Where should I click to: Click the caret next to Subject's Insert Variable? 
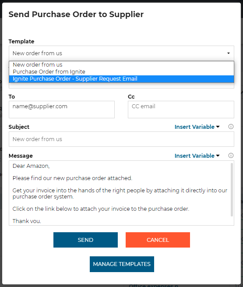218,127
